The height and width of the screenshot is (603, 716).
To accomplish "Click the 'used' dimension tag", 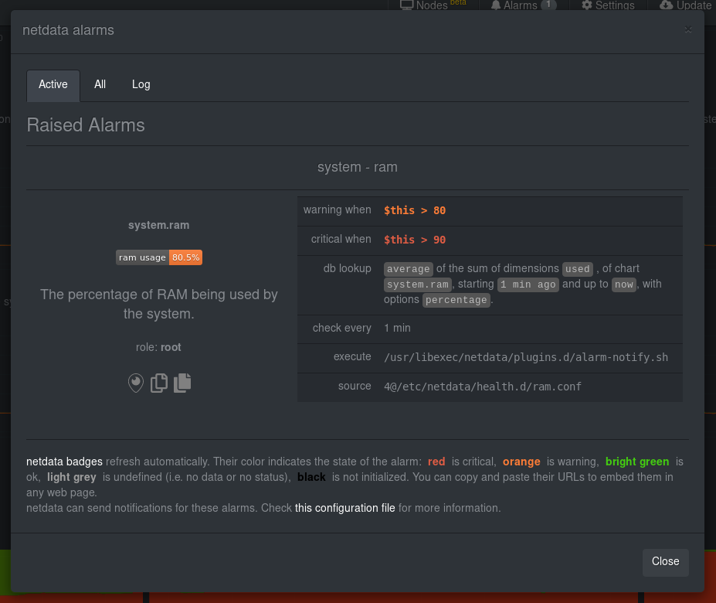I will 578,269.
